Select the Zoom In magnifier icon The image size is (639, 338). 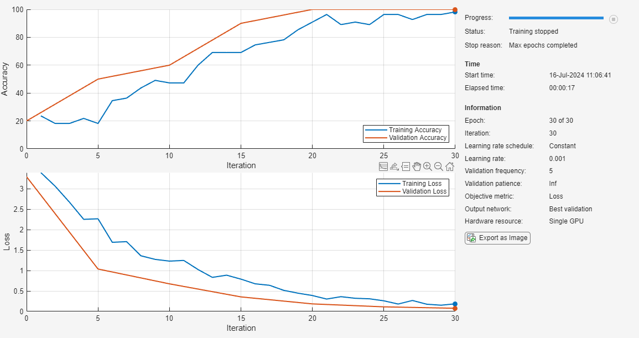click(427, 166)
